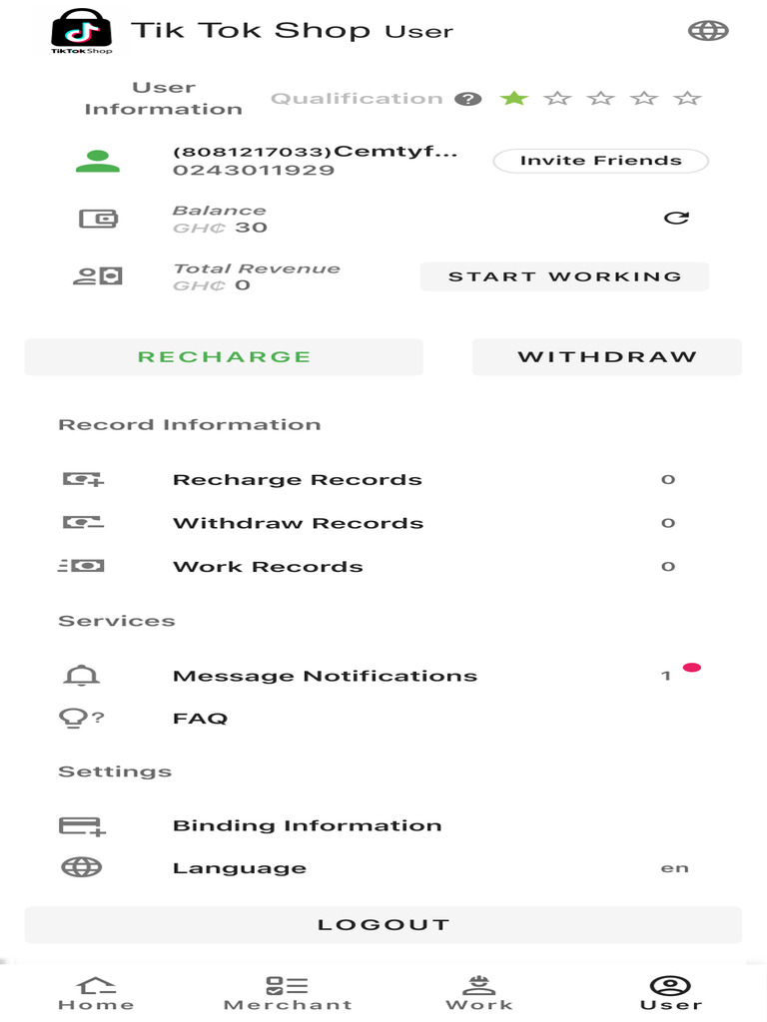Open the Language setting showing en
The image size is (767, 1022).
click(x=383, y=868)
